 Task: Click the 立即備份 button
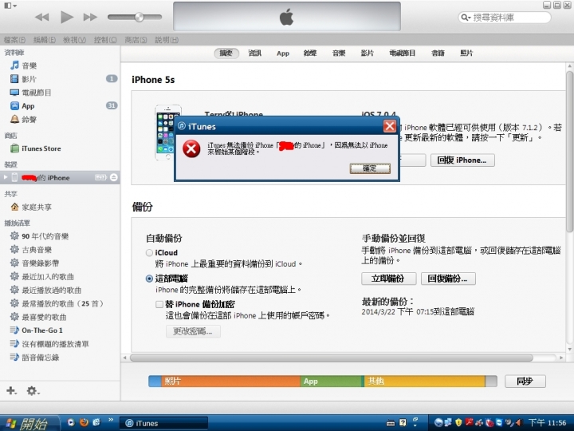click(388, 279)
